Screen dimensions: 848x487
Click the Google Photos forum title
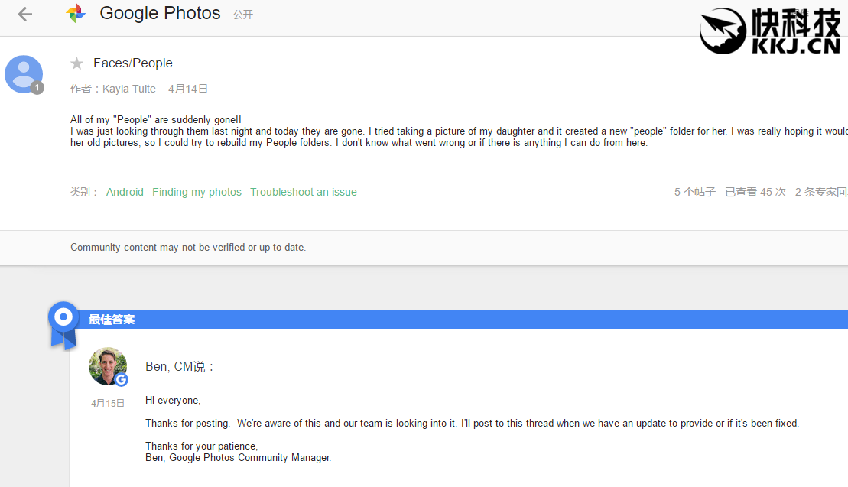coord(160,13)
